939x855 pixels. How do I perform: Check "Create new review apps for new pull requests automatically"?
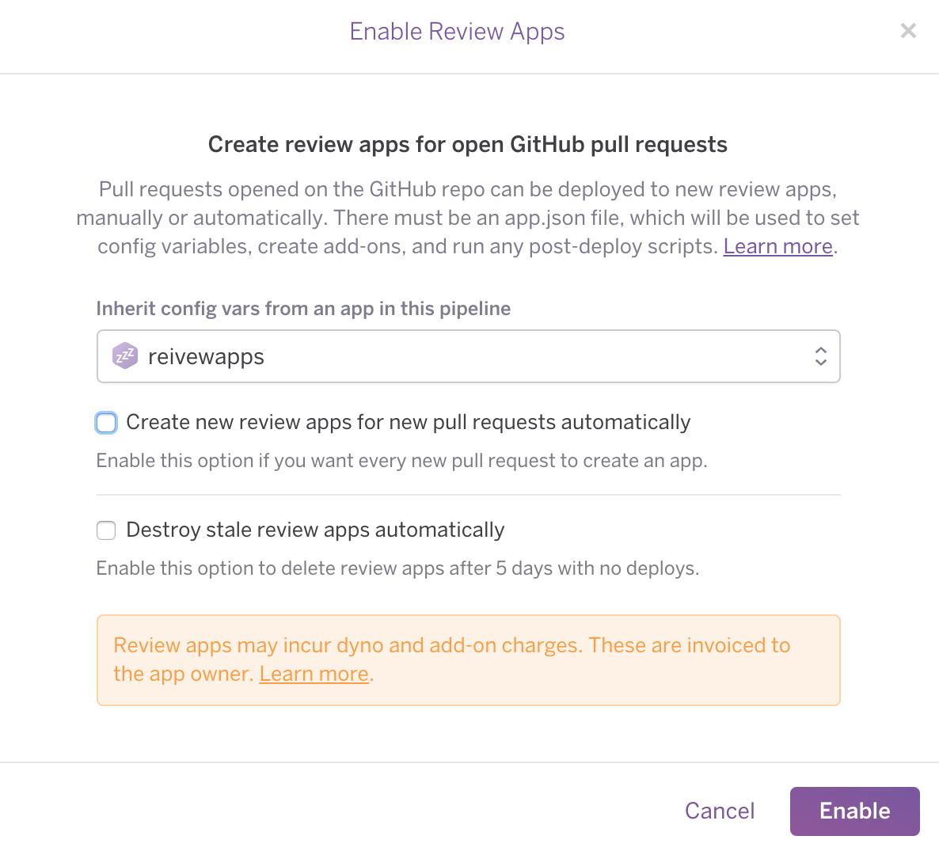tap(106, 422)
